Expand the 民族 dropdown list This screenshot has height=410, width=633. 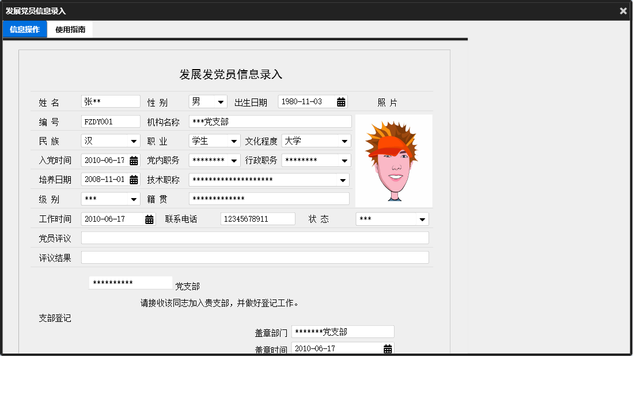click(x=133, y=141)
